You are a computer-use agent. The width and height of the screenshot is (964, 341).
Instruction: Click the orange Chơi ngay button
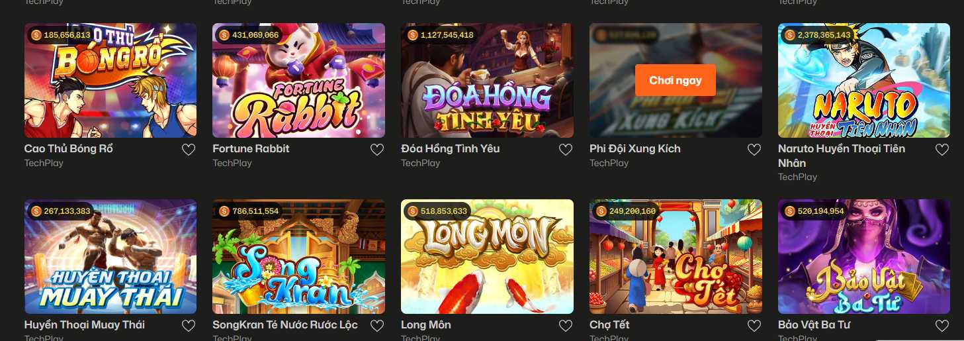pyautogui.click(x=675, y=80)
